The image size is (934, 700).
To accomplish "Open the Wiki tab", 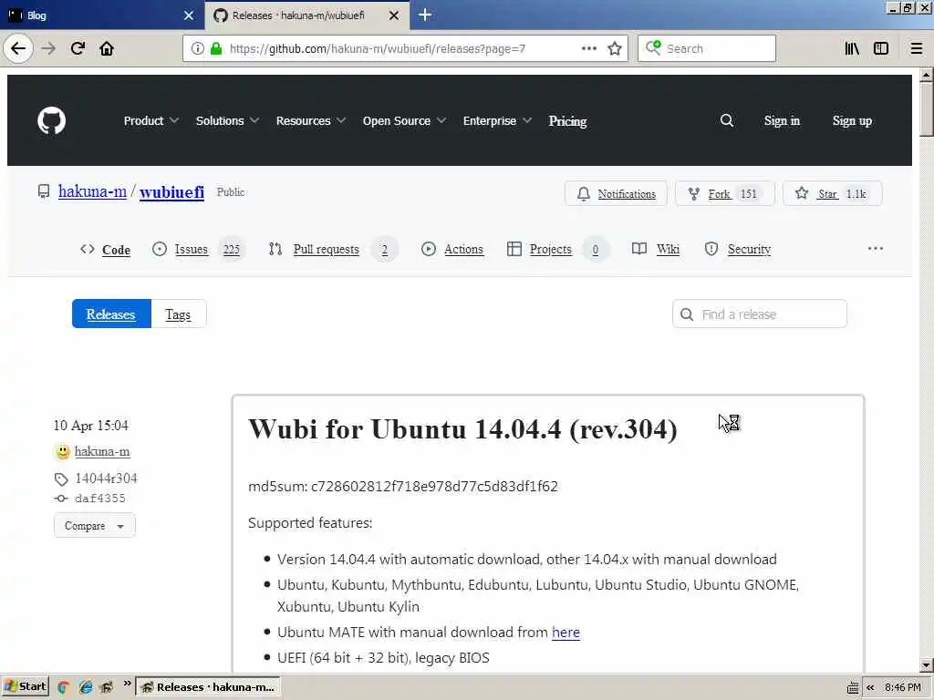I will coord(656,250).
